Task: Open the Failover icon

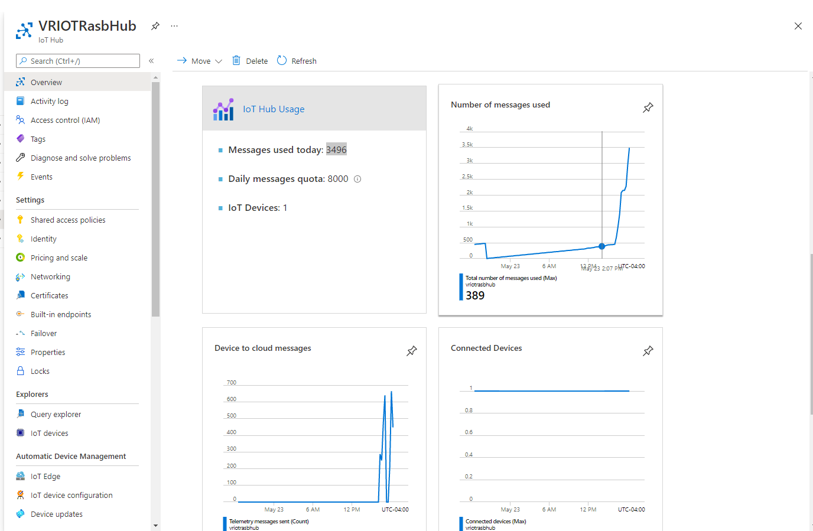Action: 21,333
